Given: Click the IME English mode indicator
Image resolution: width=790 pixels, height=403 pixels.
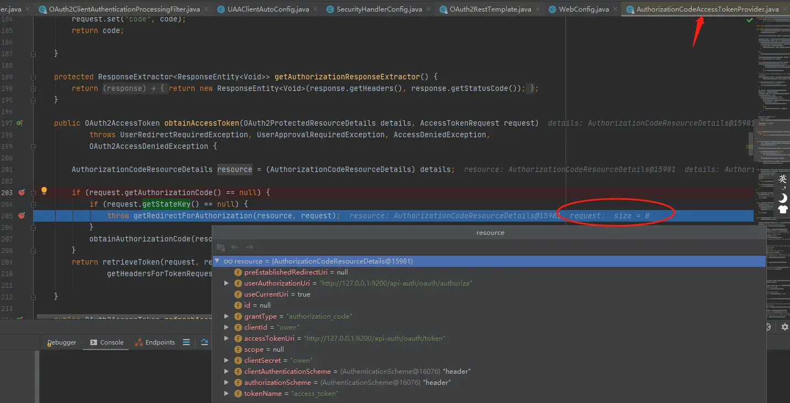Looking at the screenshot, I should coord(783,179).
